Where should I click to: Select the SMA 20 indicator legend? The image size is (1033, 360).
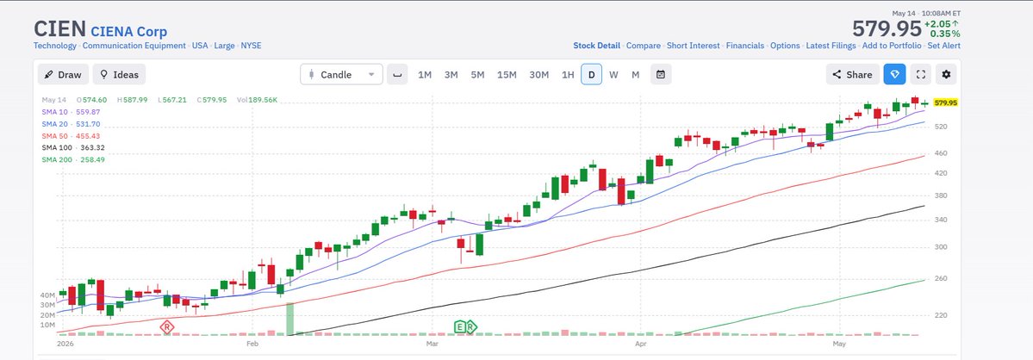(x=71, y=124)
